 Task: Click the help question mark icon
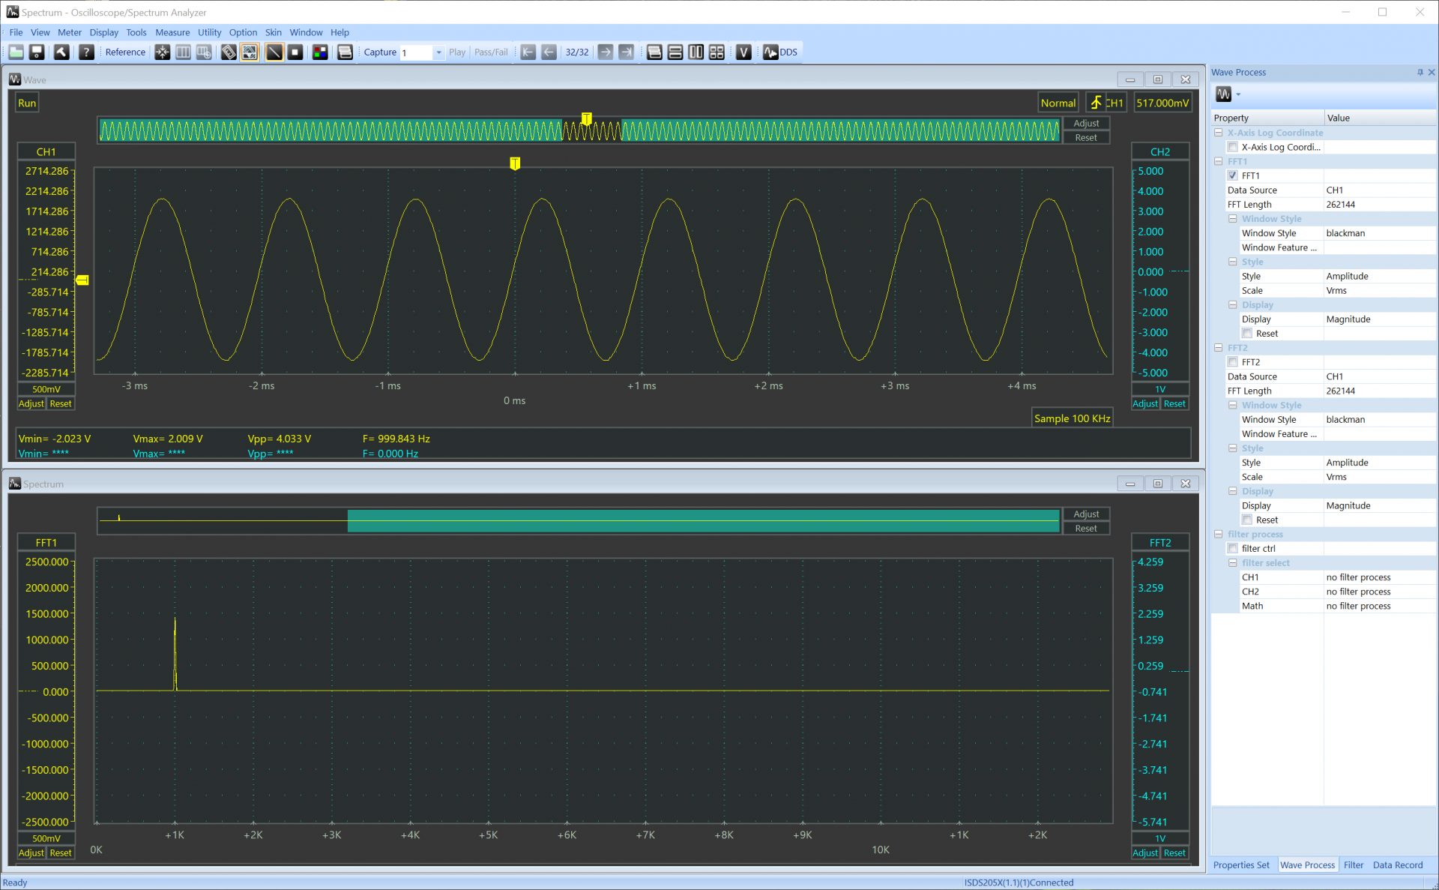pyautogui.click(x=87, y=52)
